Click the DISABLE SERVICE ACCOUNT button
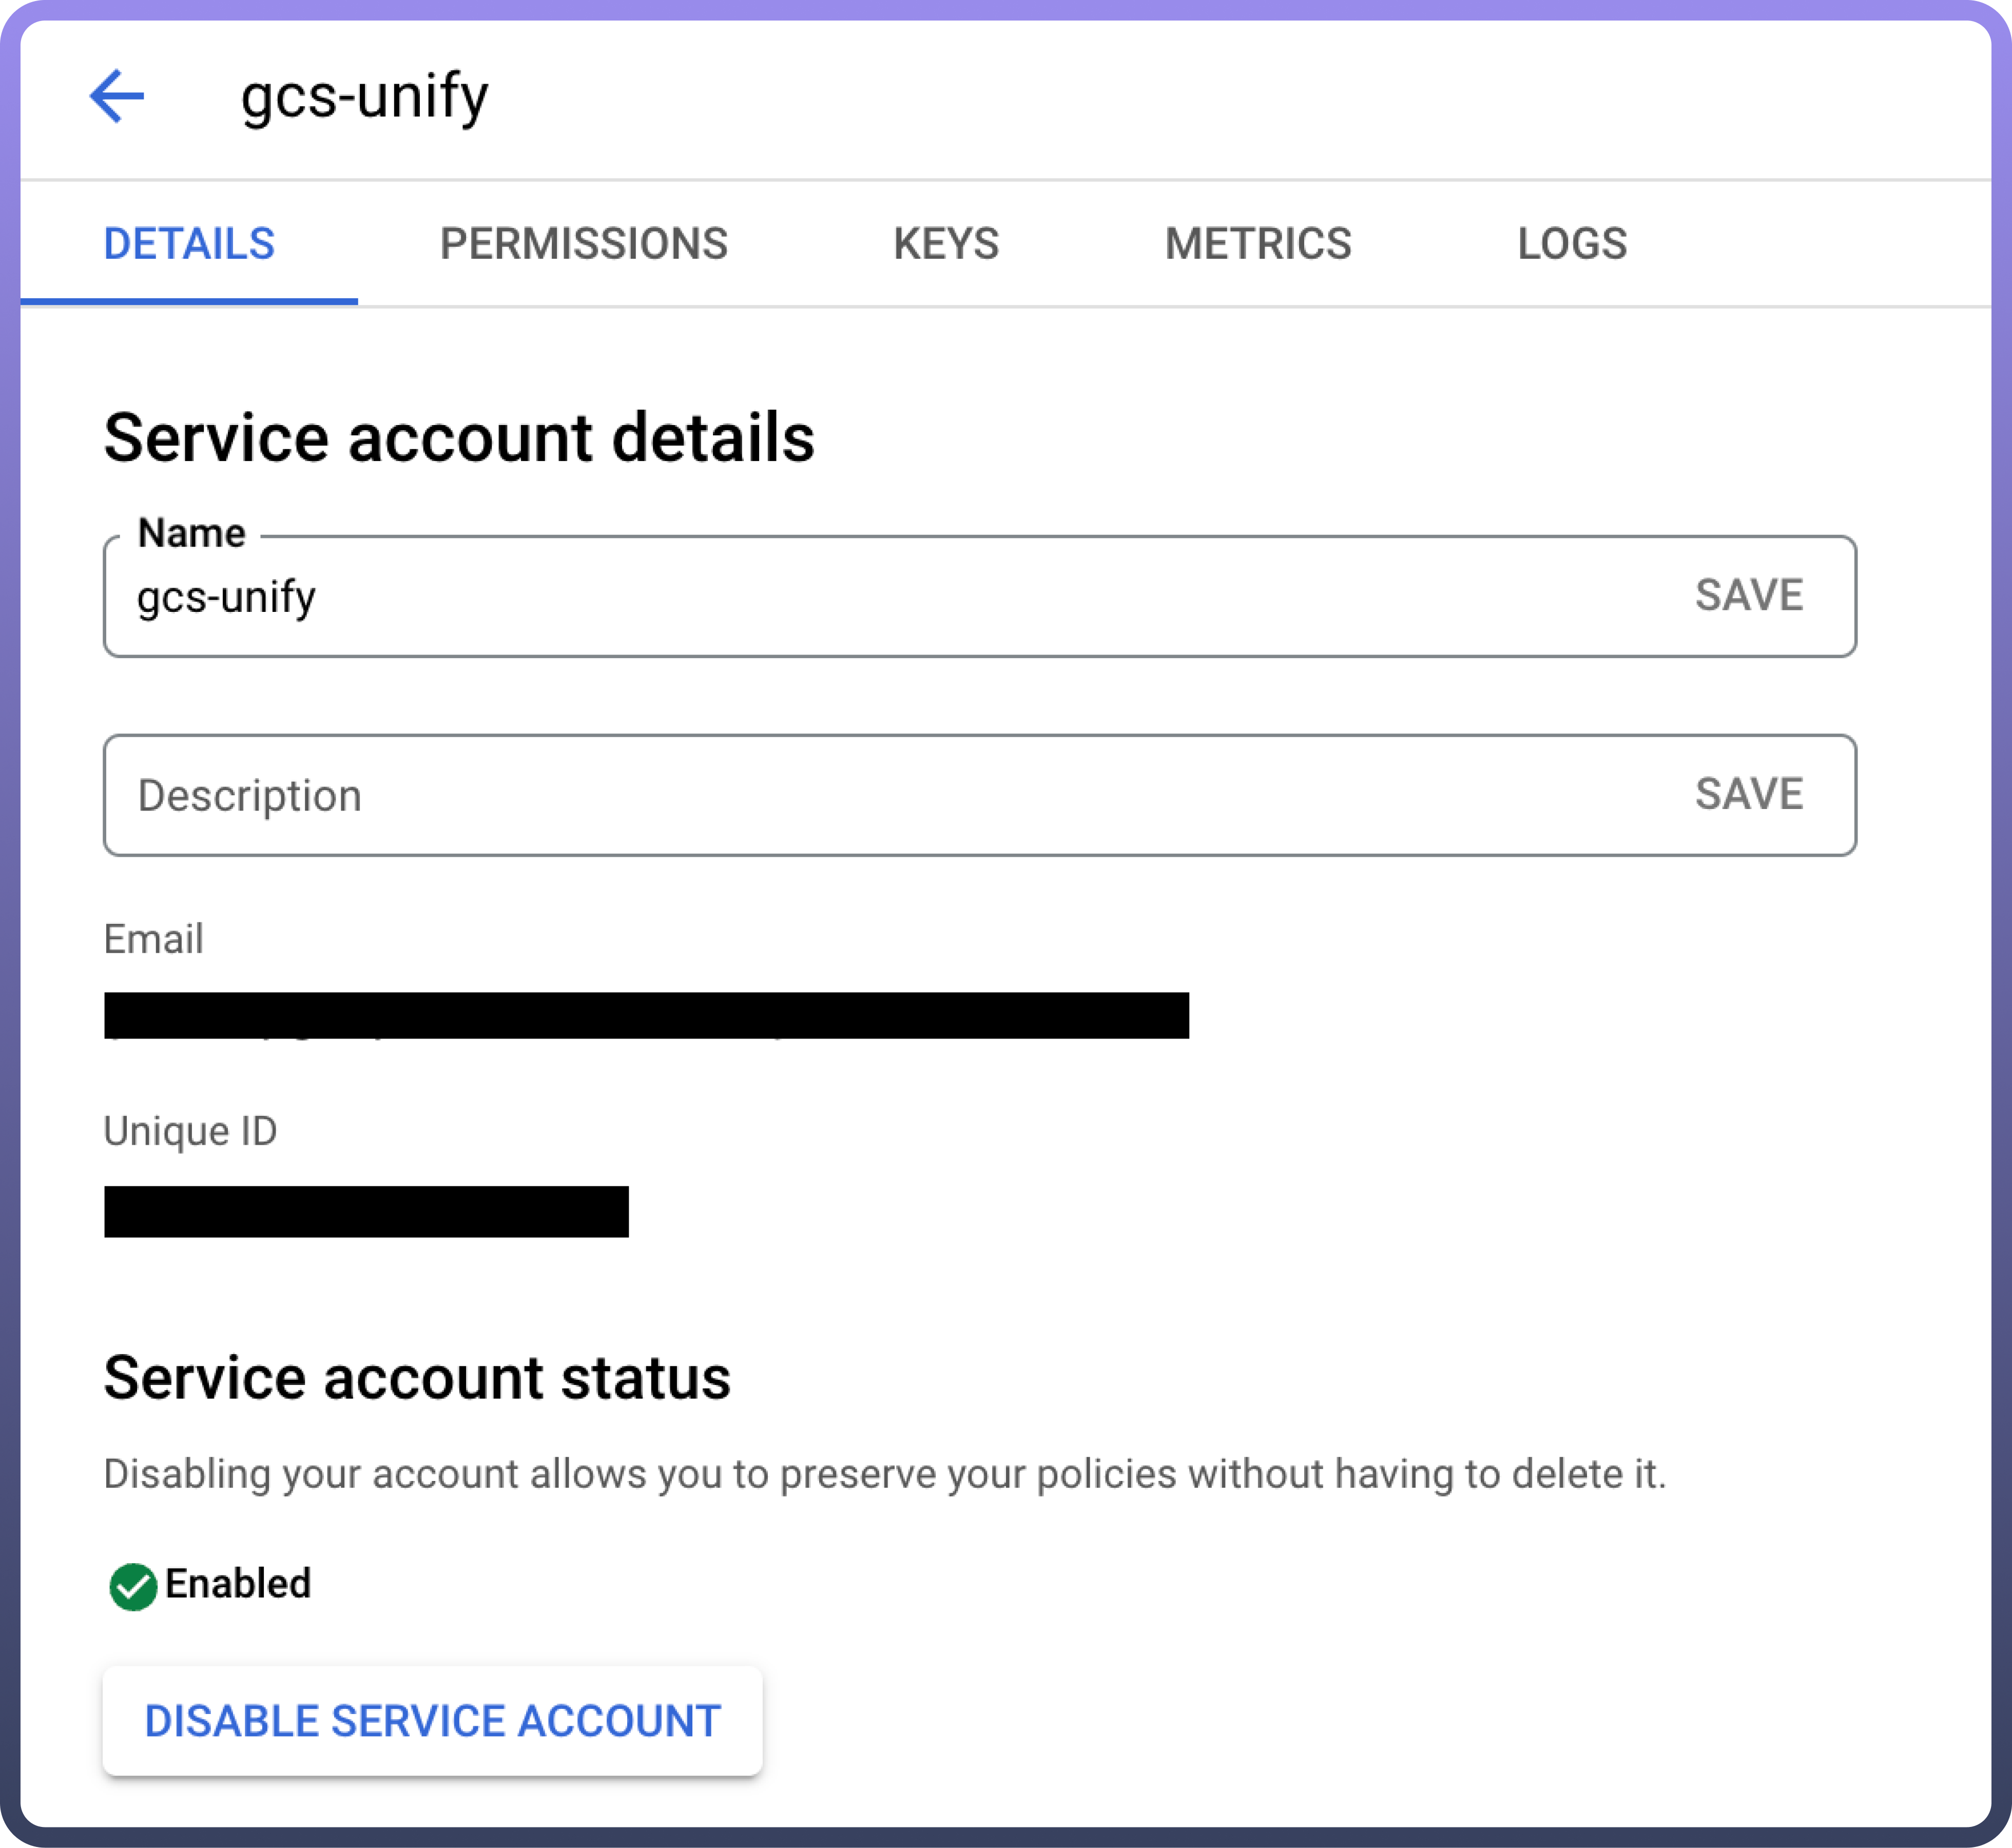The height and width of the screenshot is (1848, 2012). coord(432,1721)
